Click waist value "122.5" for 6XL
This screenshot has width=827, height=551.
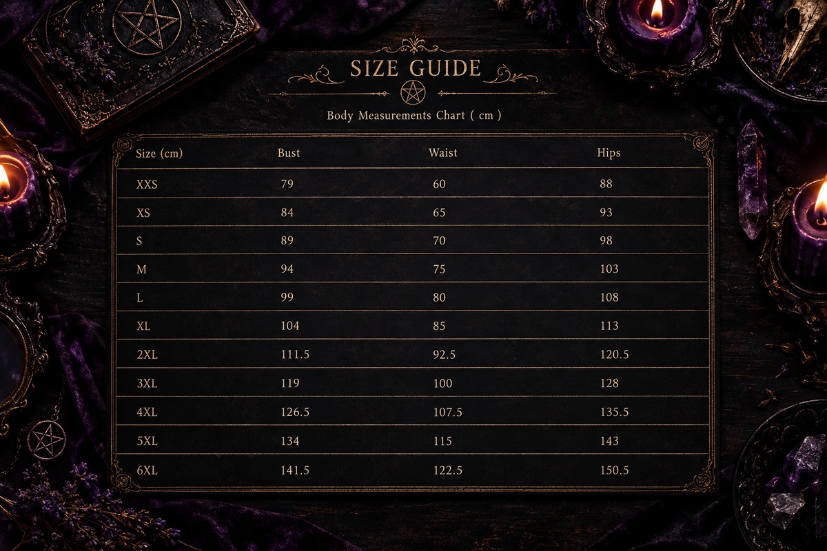[x=447, y=470]
